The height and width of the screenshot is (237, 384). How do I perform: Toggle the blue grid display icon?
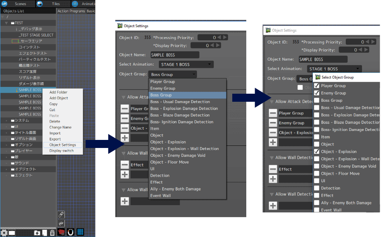point(80,232)
